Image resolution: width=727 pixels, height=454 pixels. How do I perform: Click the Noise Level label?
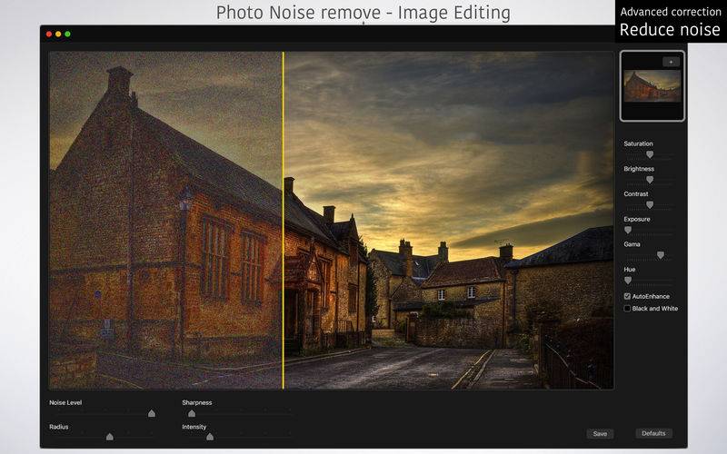coord(65,402)
